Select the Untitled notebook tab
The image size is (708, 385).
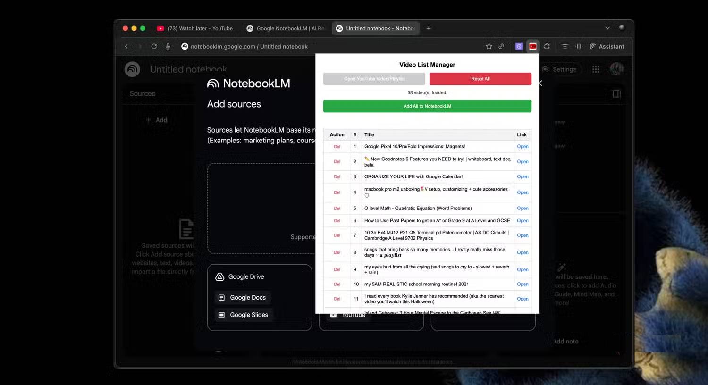[x=376, y=28]
